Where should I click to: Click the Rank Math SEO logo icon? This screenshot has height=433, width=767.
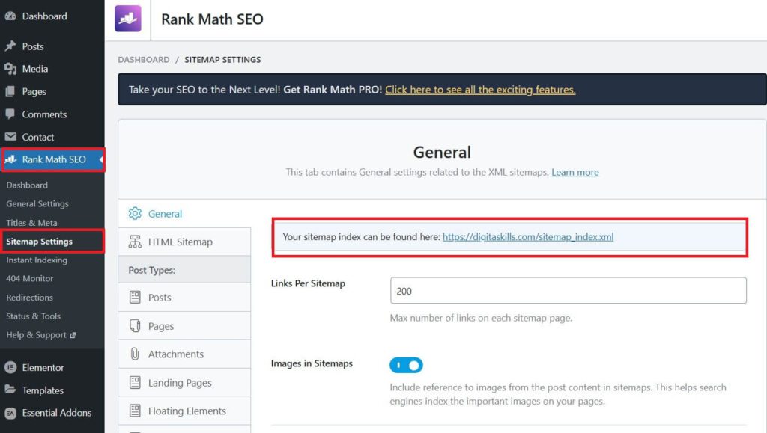click(x=127, y=19)
